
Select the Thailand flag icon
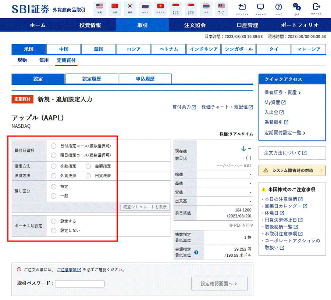click(206, 8)
